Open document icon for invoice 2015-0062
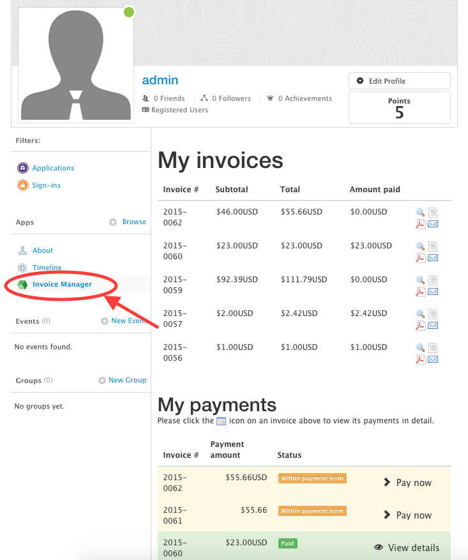This screenshot has height=560, width=468. (433, 213)
